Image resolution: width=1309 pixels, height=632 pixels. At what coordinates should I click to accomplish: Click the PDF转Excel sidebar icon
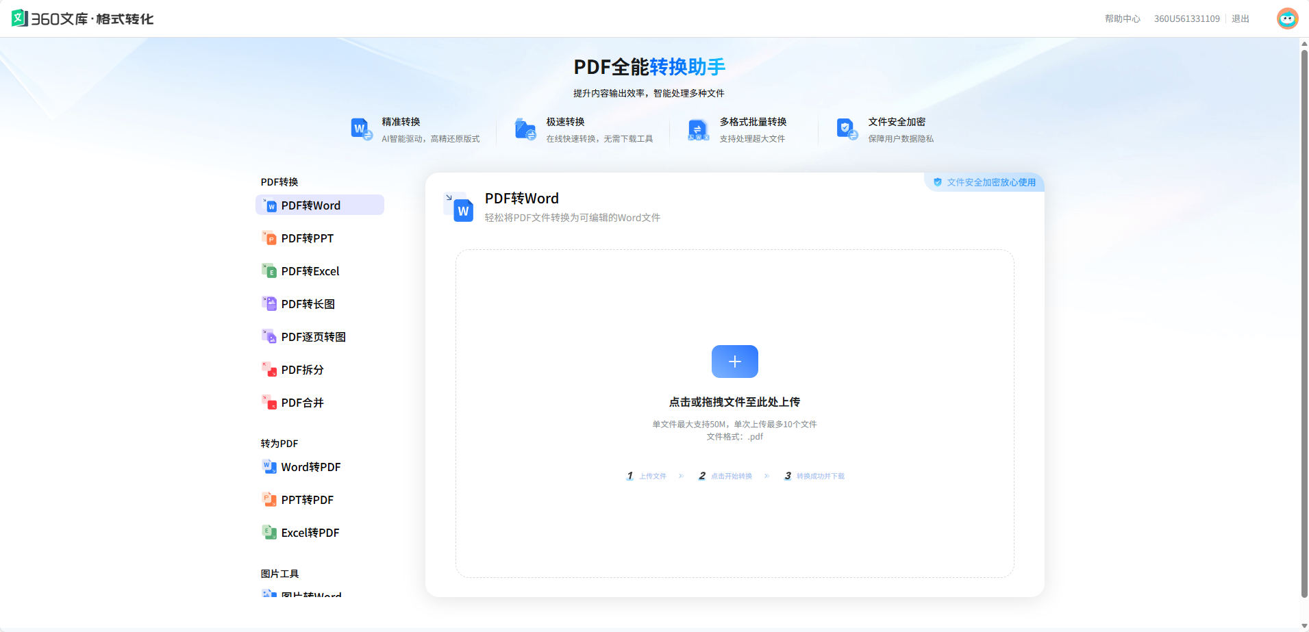(x=270, y=271)
